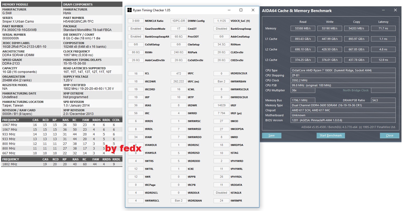This screenshot has height=211, width=407.
Task: Close the Ryzen Timing Checker window
Action: [253, 10]
